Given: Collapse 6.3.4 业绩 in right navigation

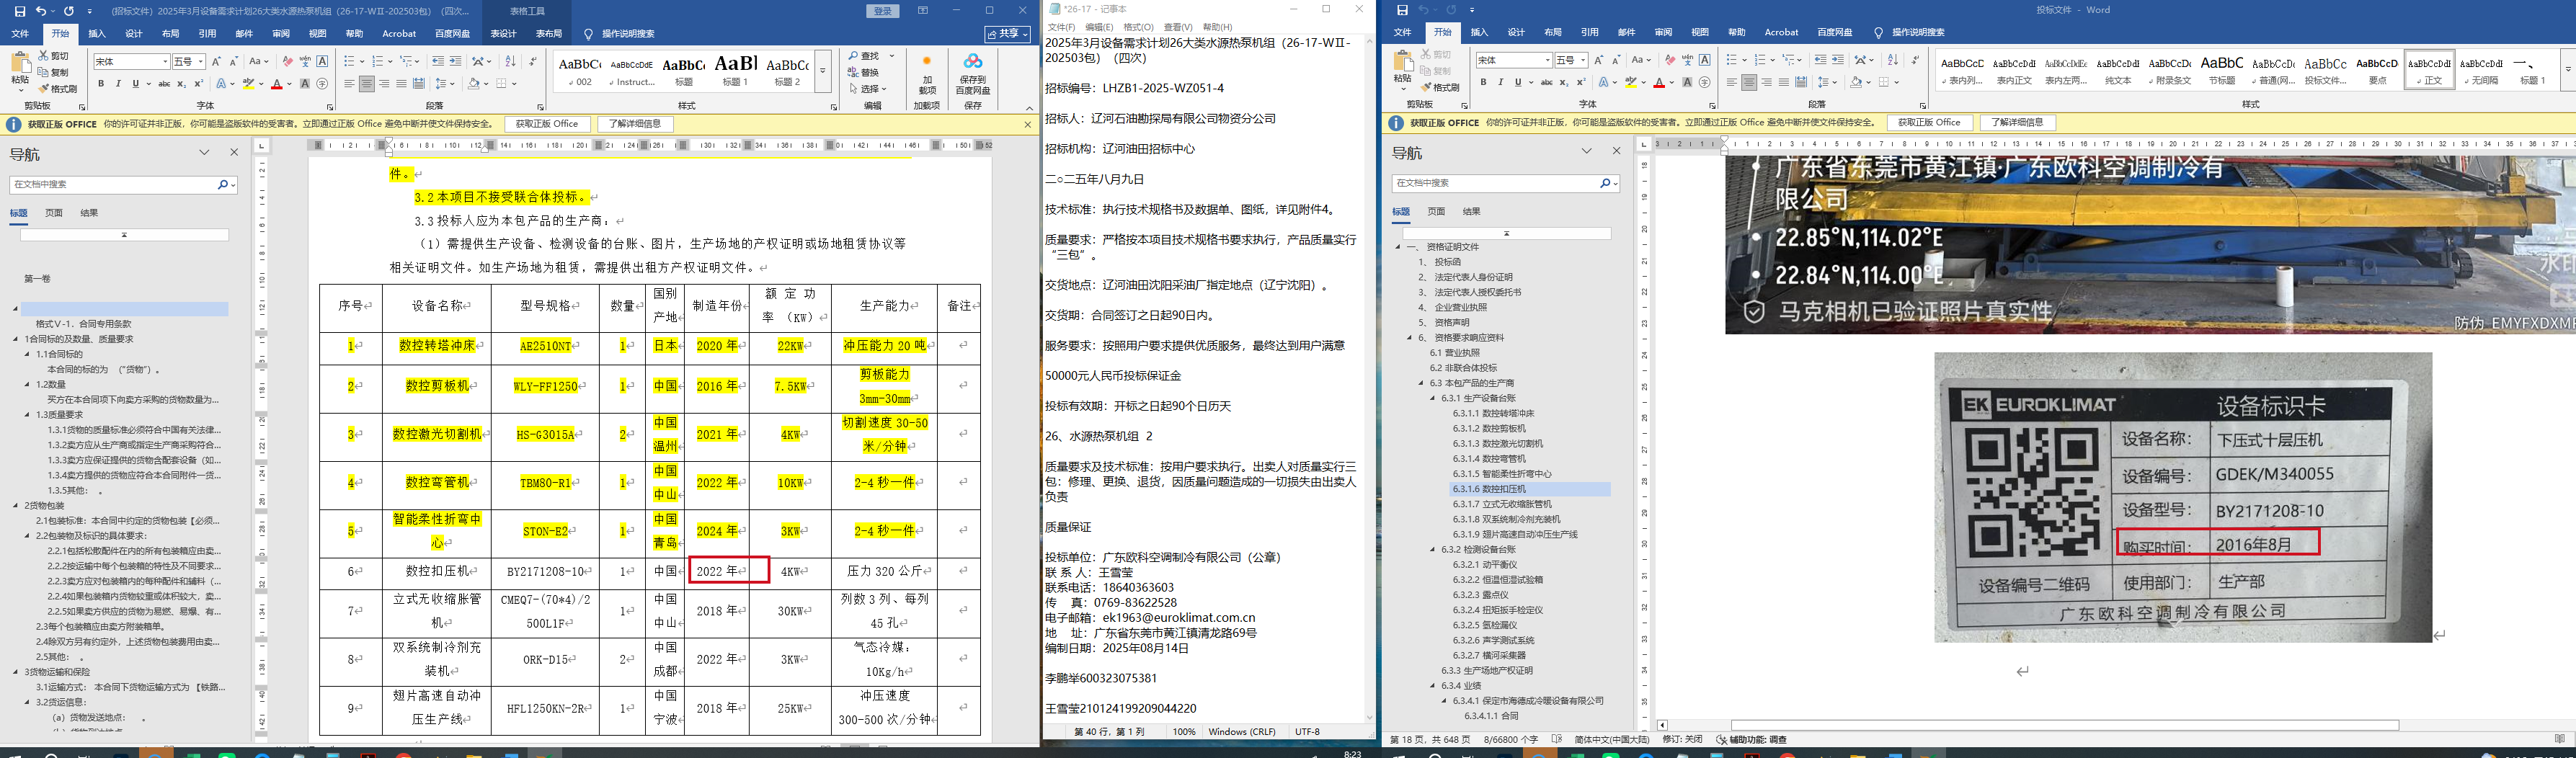Looking at the screenshot, I should click(x=1433, y=686).
